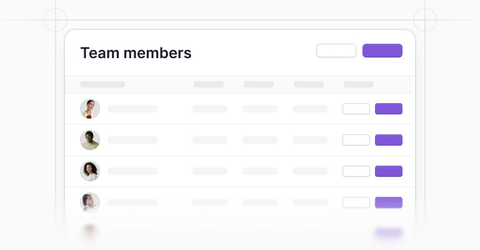This screenshot has height=250, width=480.
Task: Select the second team member's avatar
Action: coord(90,140)
